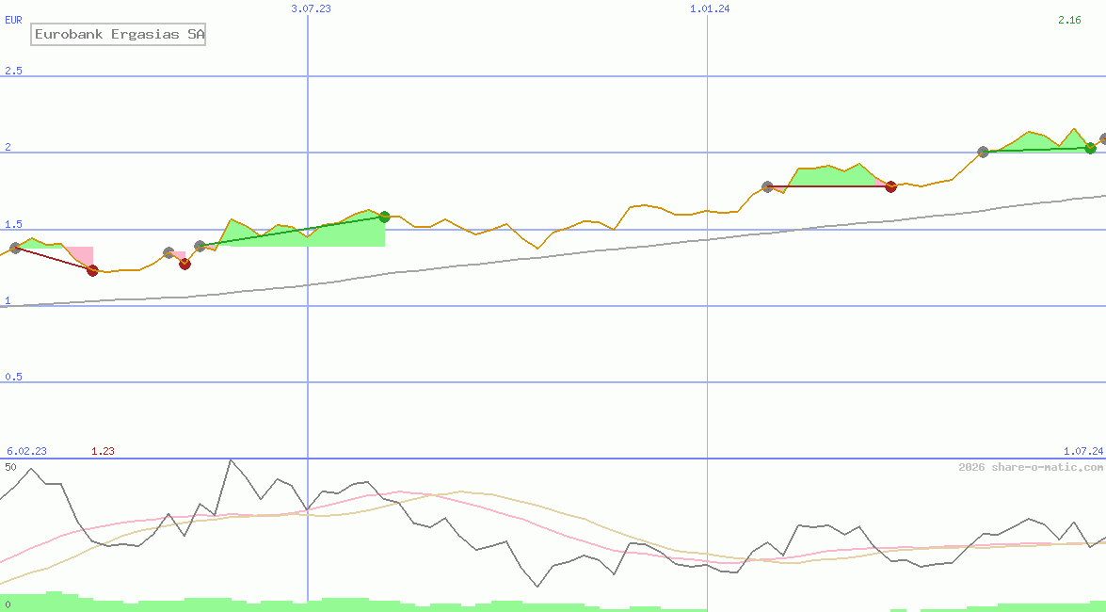Click the Eurobank Ergasias SA title box
Viewport: 1106px width, 612px height.
click(118, 35)
